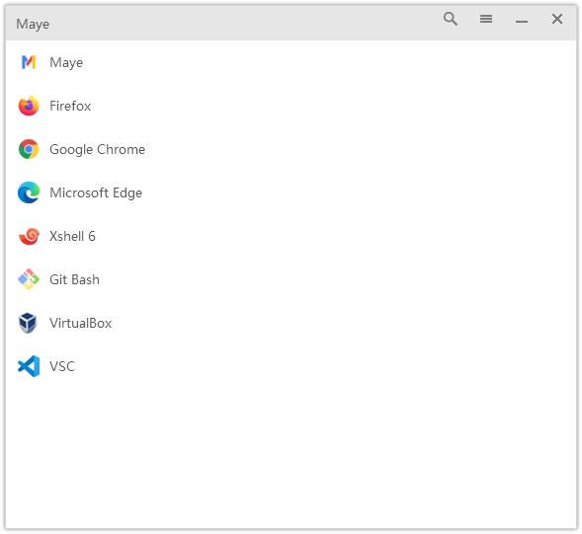Open the hamburger menu in title bar
Image resolution: width=582 pixels, height=534 pixels.
coord(486,19)
